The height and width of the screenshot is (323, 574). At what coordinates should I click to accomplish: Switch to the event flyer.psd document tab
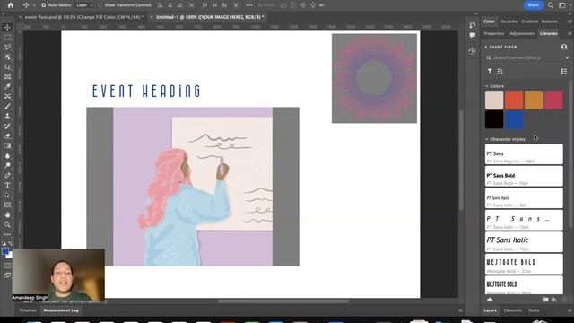(83, 17)
